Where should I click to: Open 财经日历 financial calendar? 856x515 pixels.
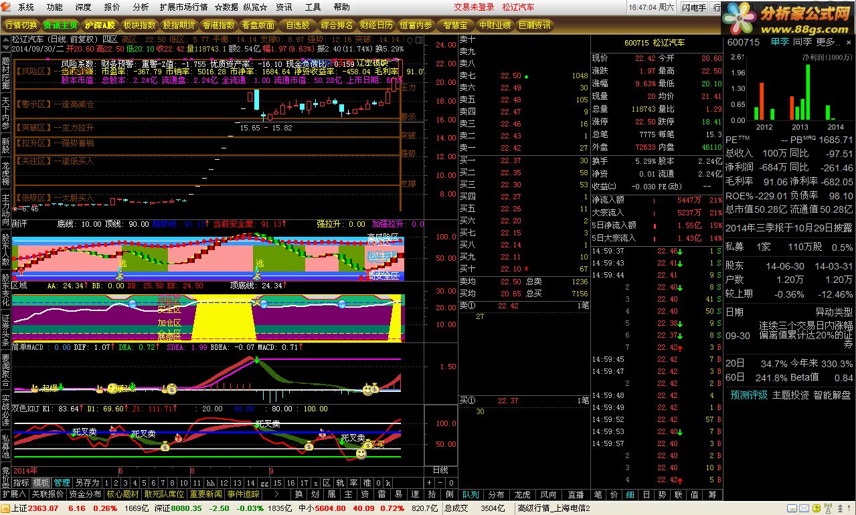tap(376, 25)
